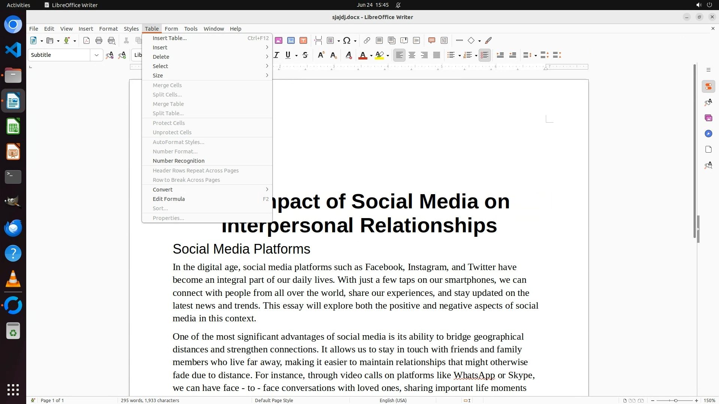This screenshot has width=719, height=404.
Task: Open the font color dropdown arrow
Action: click(x=371, y=56)
